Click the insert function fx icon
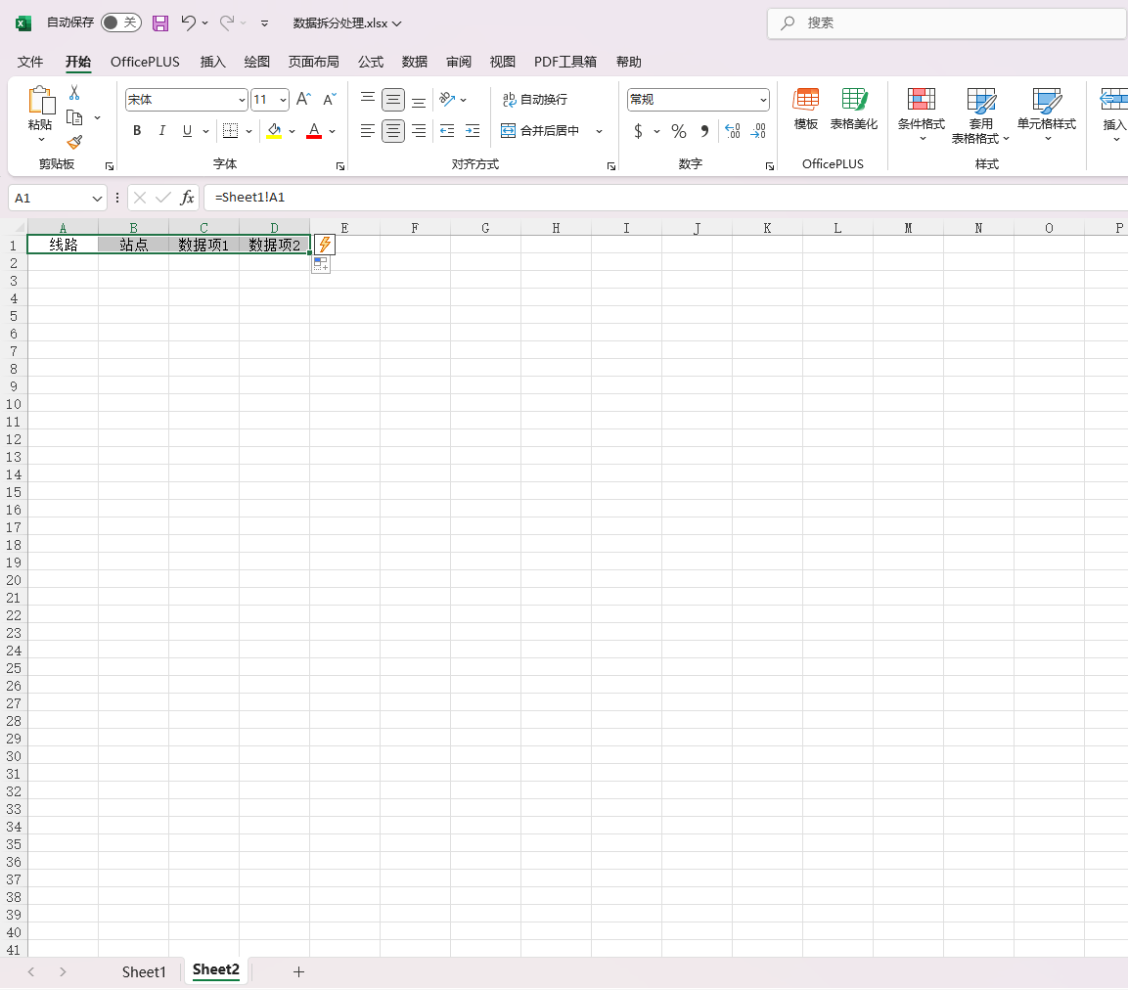Image resolution: width=1128 pixels, height=990 pixels. pyautogui.click(x=187, y=198)
